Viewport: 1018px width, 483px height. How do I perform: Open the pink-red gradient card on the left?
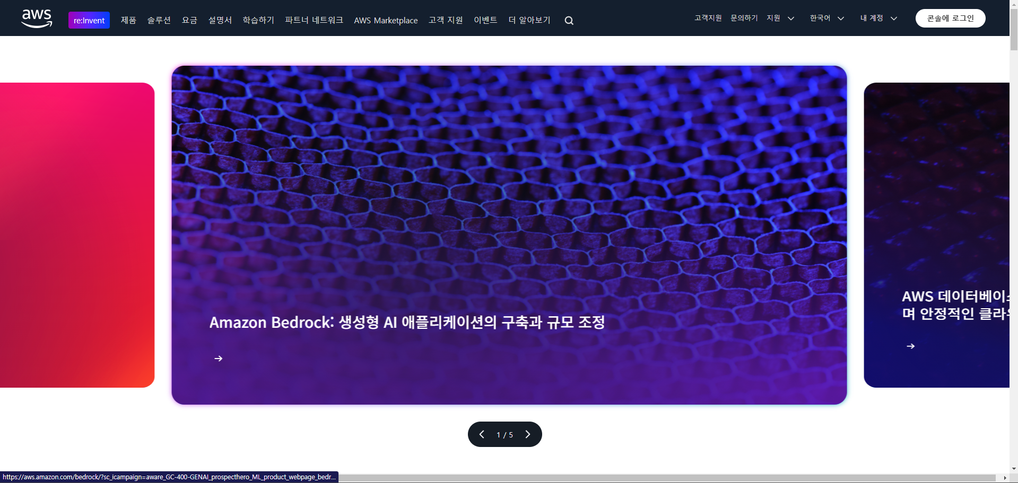[77, 235]
